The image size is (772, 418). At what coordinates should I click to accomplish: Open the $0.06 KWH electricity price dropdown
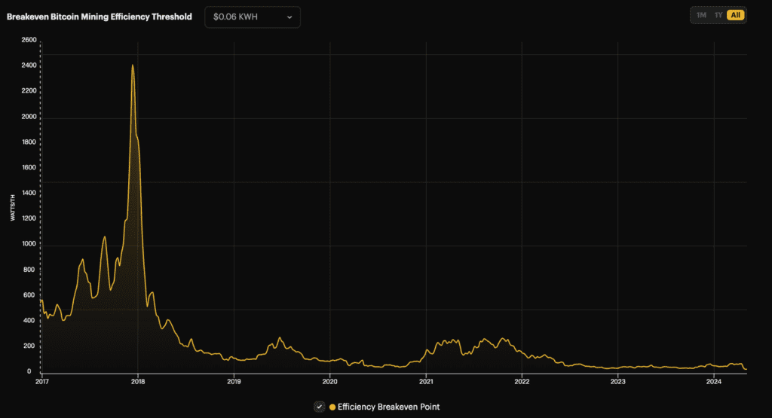252,17
